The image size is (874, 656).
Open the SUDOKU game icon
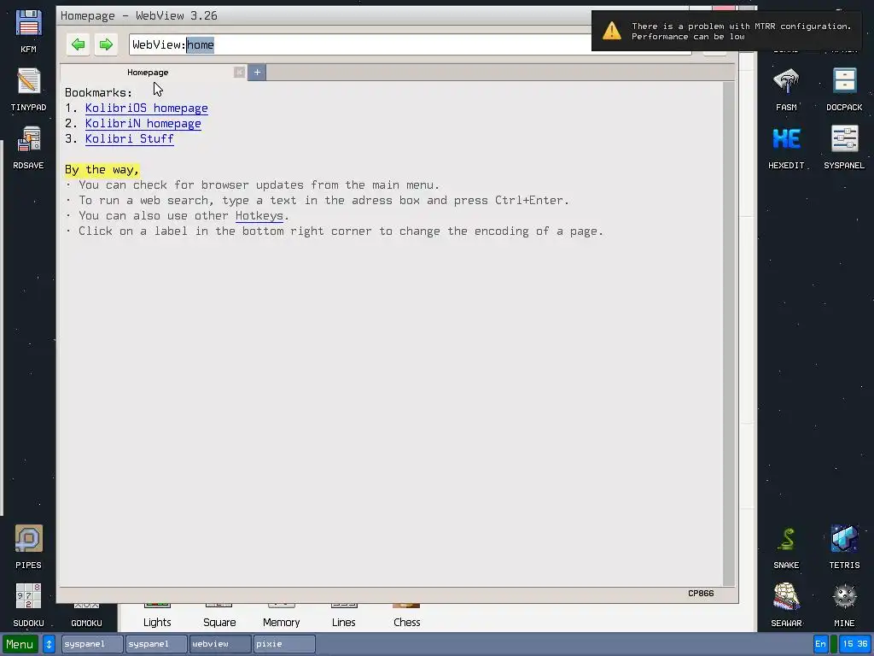pos(28,605)
